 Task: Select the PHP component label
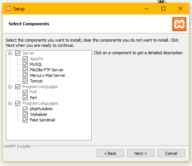click(34, 92)
